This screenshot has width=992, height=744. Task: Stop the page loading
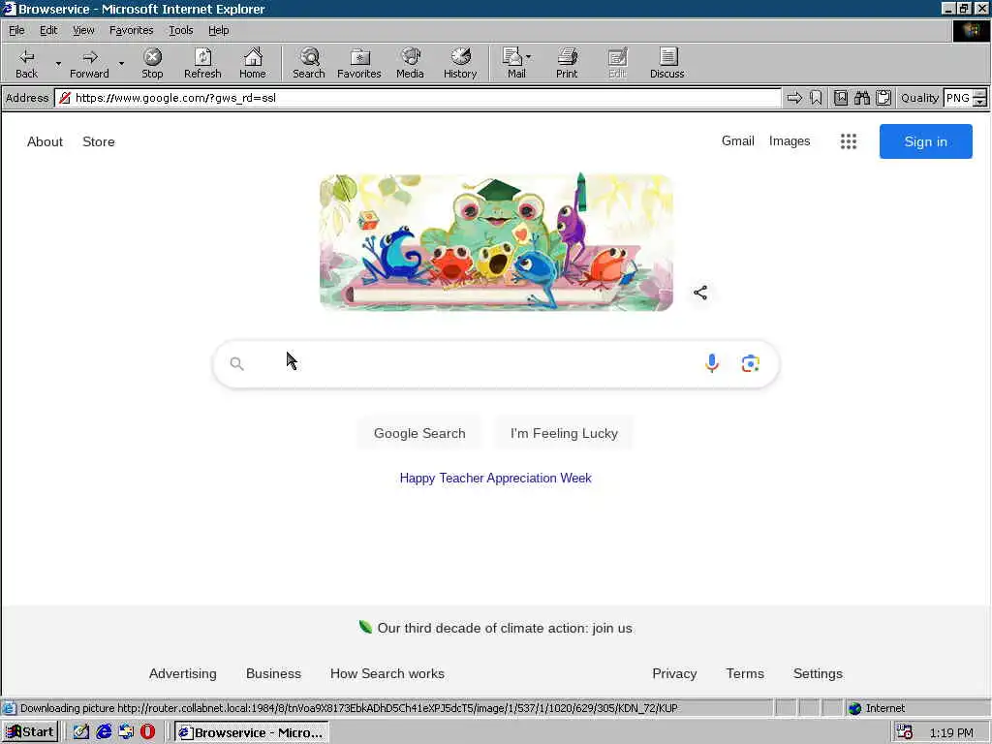click(152, 63)
